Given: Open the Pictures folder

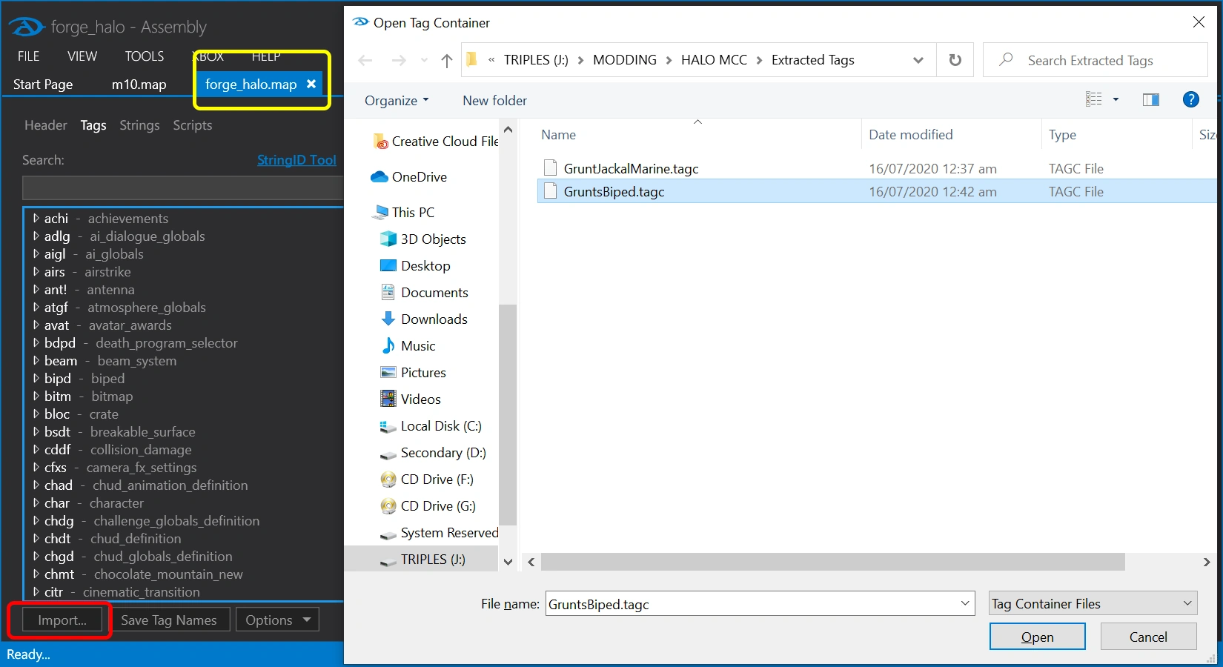Looking at the screenshot, I should tap(413, 372).
